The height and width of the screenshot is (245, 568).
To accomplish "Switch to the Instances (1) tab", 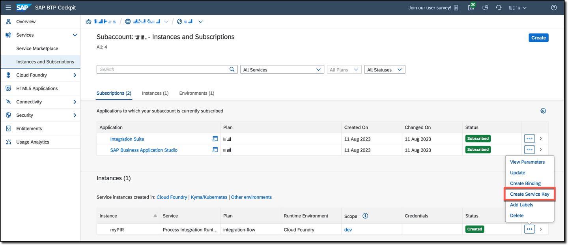I will point(155,93).
